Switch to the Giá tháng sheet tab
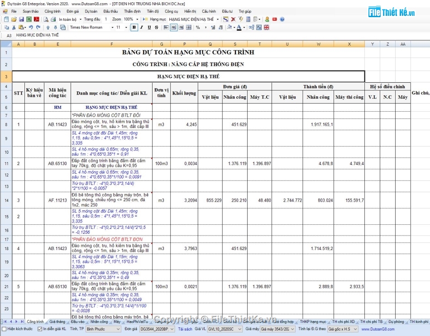Image resolution: width=430 pixels, height=336 pixels. coord(57,322)
